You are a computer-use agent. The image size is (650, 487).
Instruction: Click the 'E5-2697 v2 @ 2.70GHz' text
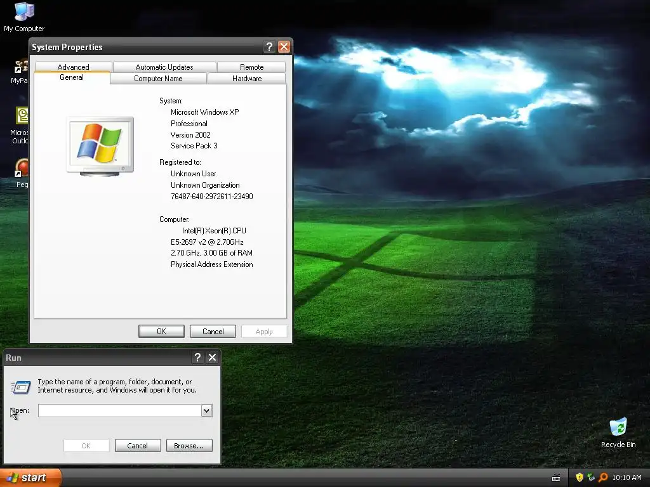coord(207,242)
